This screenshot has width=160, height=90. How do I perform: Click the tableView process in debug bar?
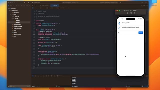point(60,76)
